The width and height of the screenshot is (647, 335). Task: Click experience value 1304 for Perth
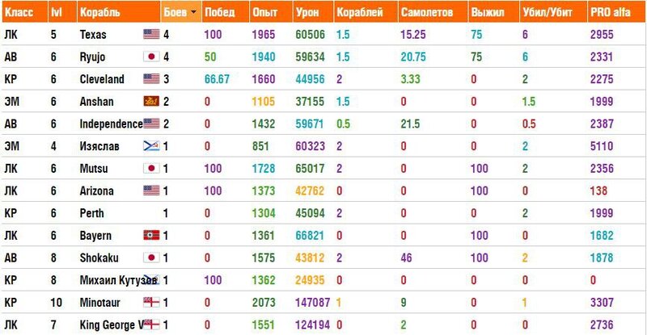[x=264, y=212]
